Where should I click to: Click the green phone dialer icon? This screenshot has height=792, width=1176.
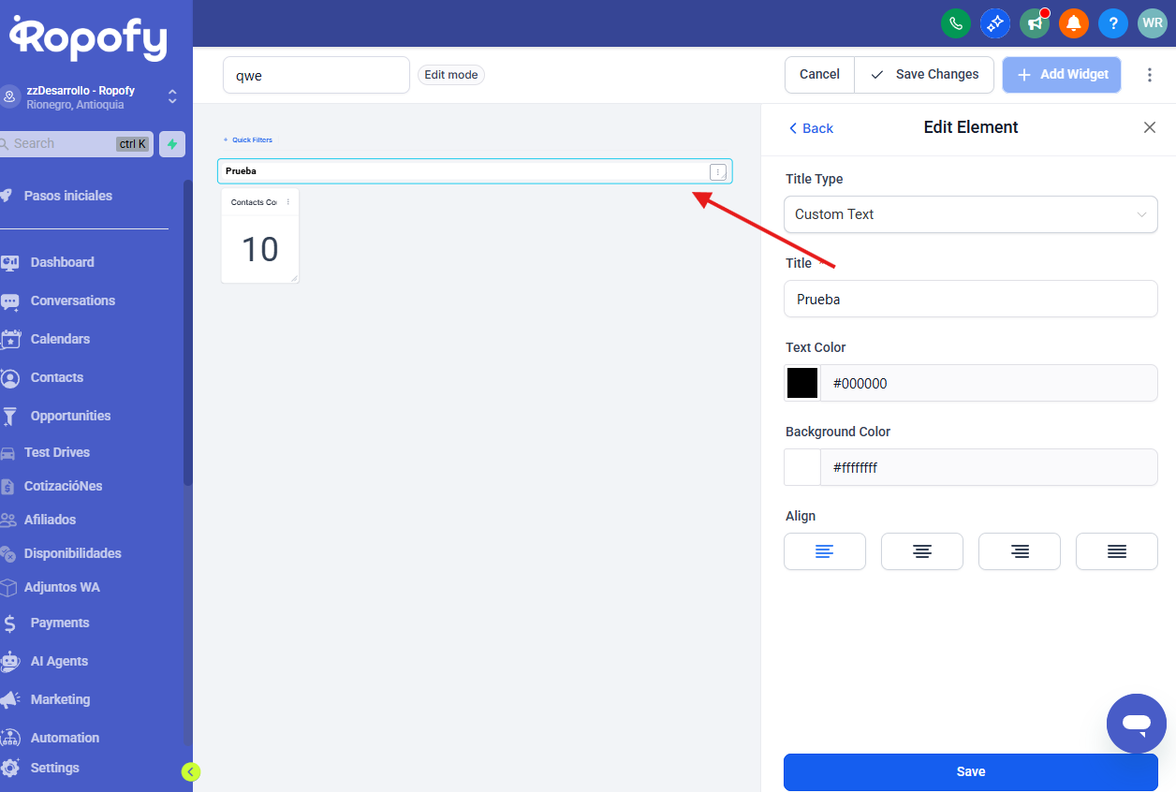[955, 23]
